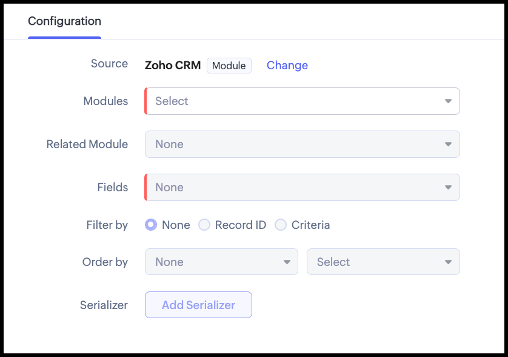Click the Fields dropdown arrow icon
This screenshot has width=508, height=357.
tap(448, 188)
